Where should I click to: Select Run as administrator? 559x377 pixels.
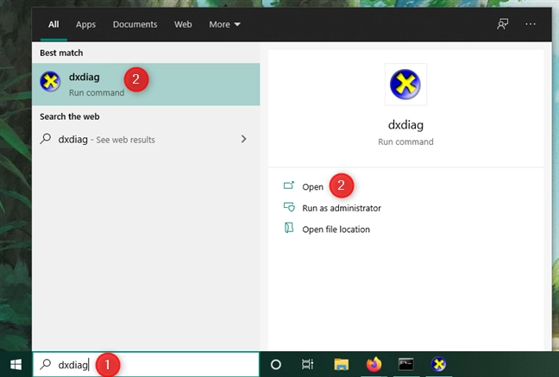342,208
